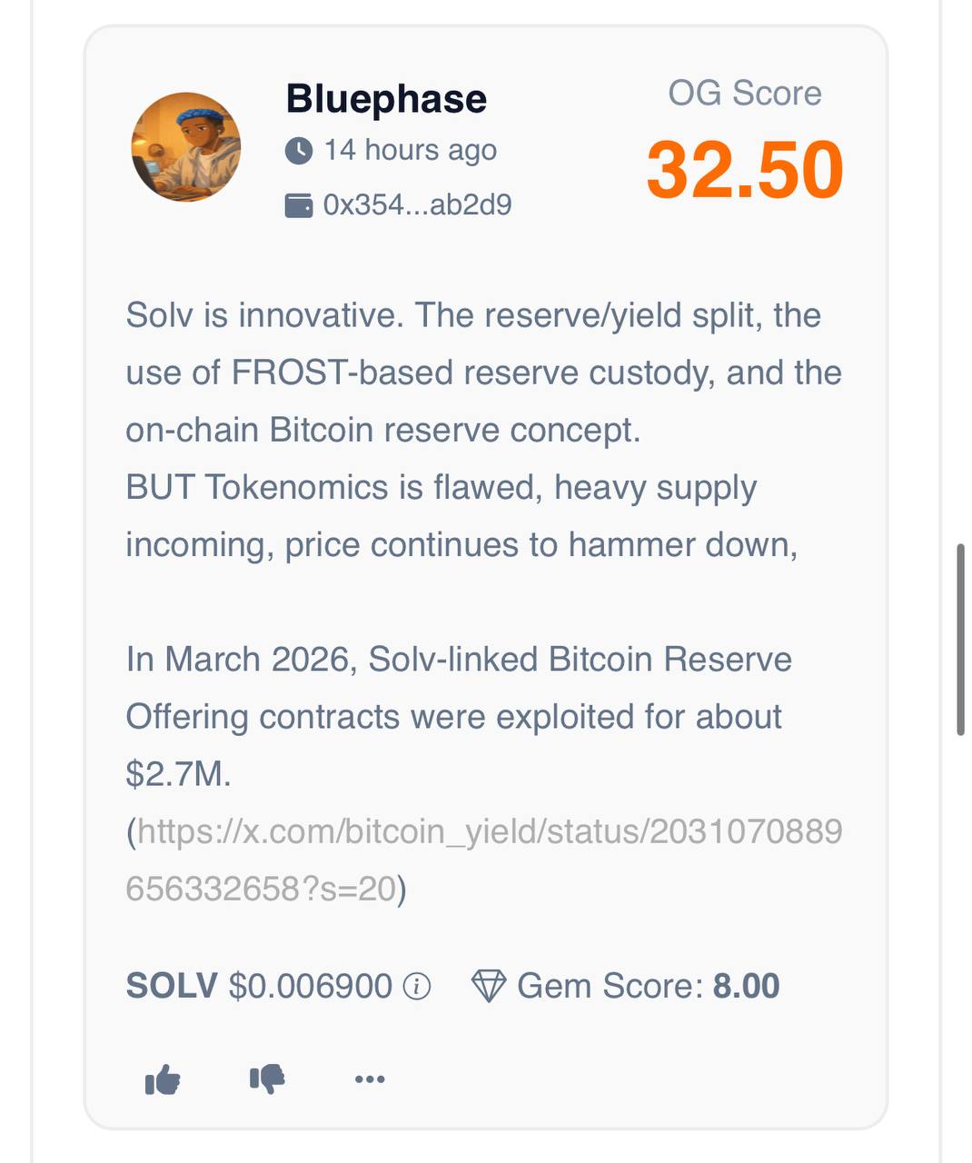This screenshot has width=972, height=1163.
Task: Click the info icon beside the SOLV price
Action: point(416,987)
